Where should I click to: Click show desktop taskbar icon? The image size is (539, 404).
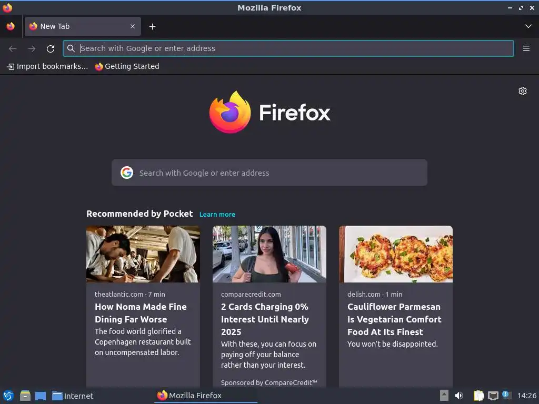(41, 396)
